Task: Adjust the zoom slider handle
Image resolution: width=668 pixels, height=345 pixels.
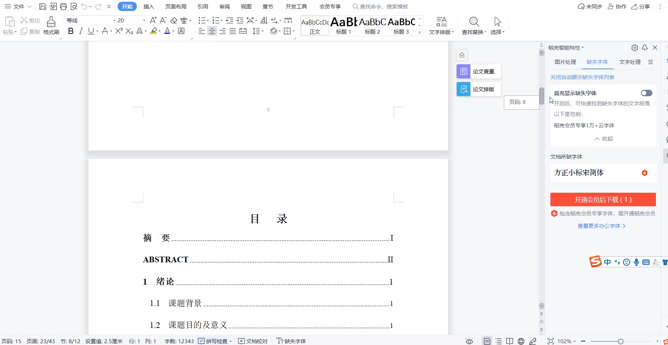Action: coord(620,341)
